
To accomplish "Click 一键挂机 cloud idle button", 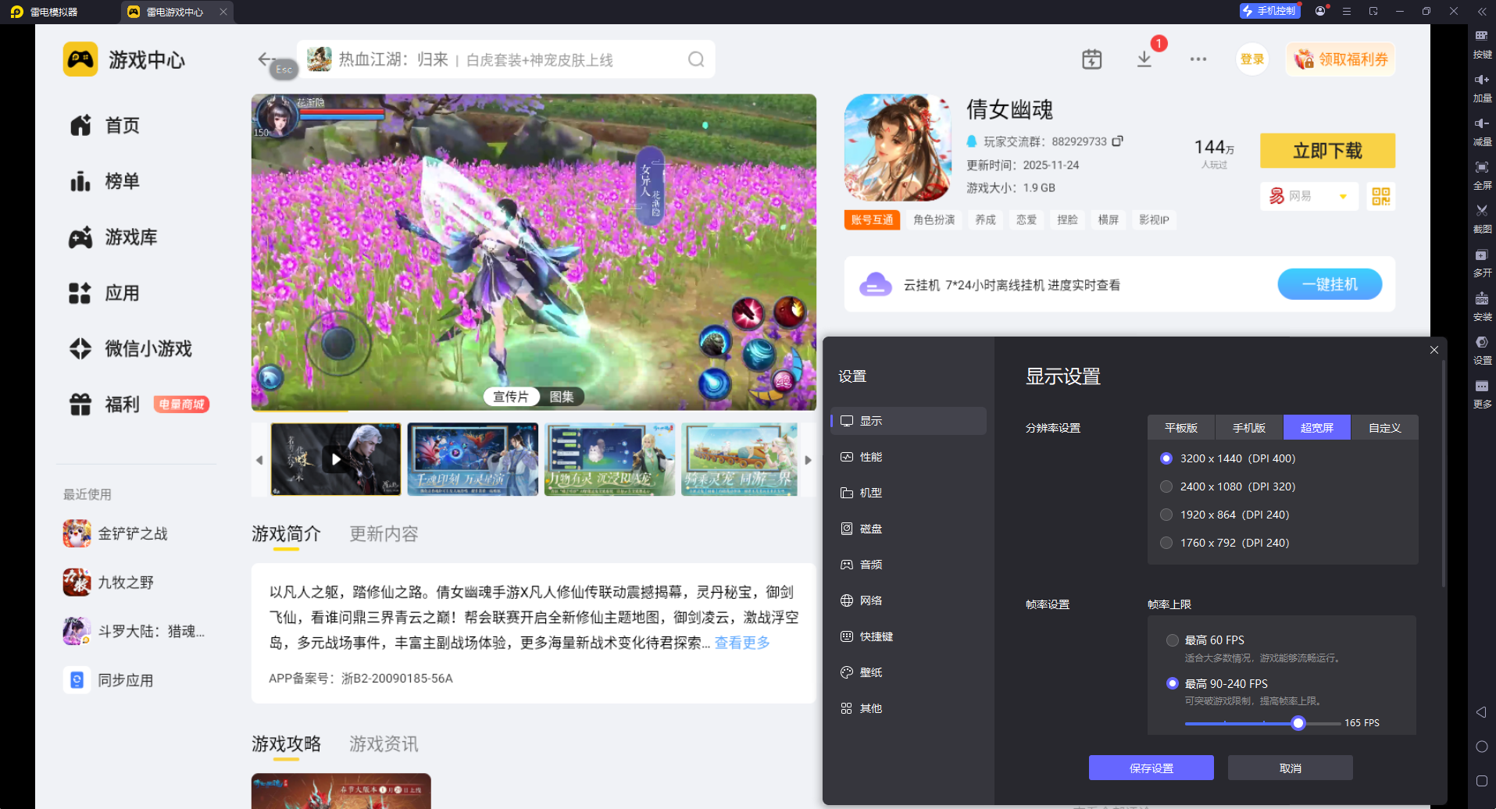I will click(x=1330, y=284).
